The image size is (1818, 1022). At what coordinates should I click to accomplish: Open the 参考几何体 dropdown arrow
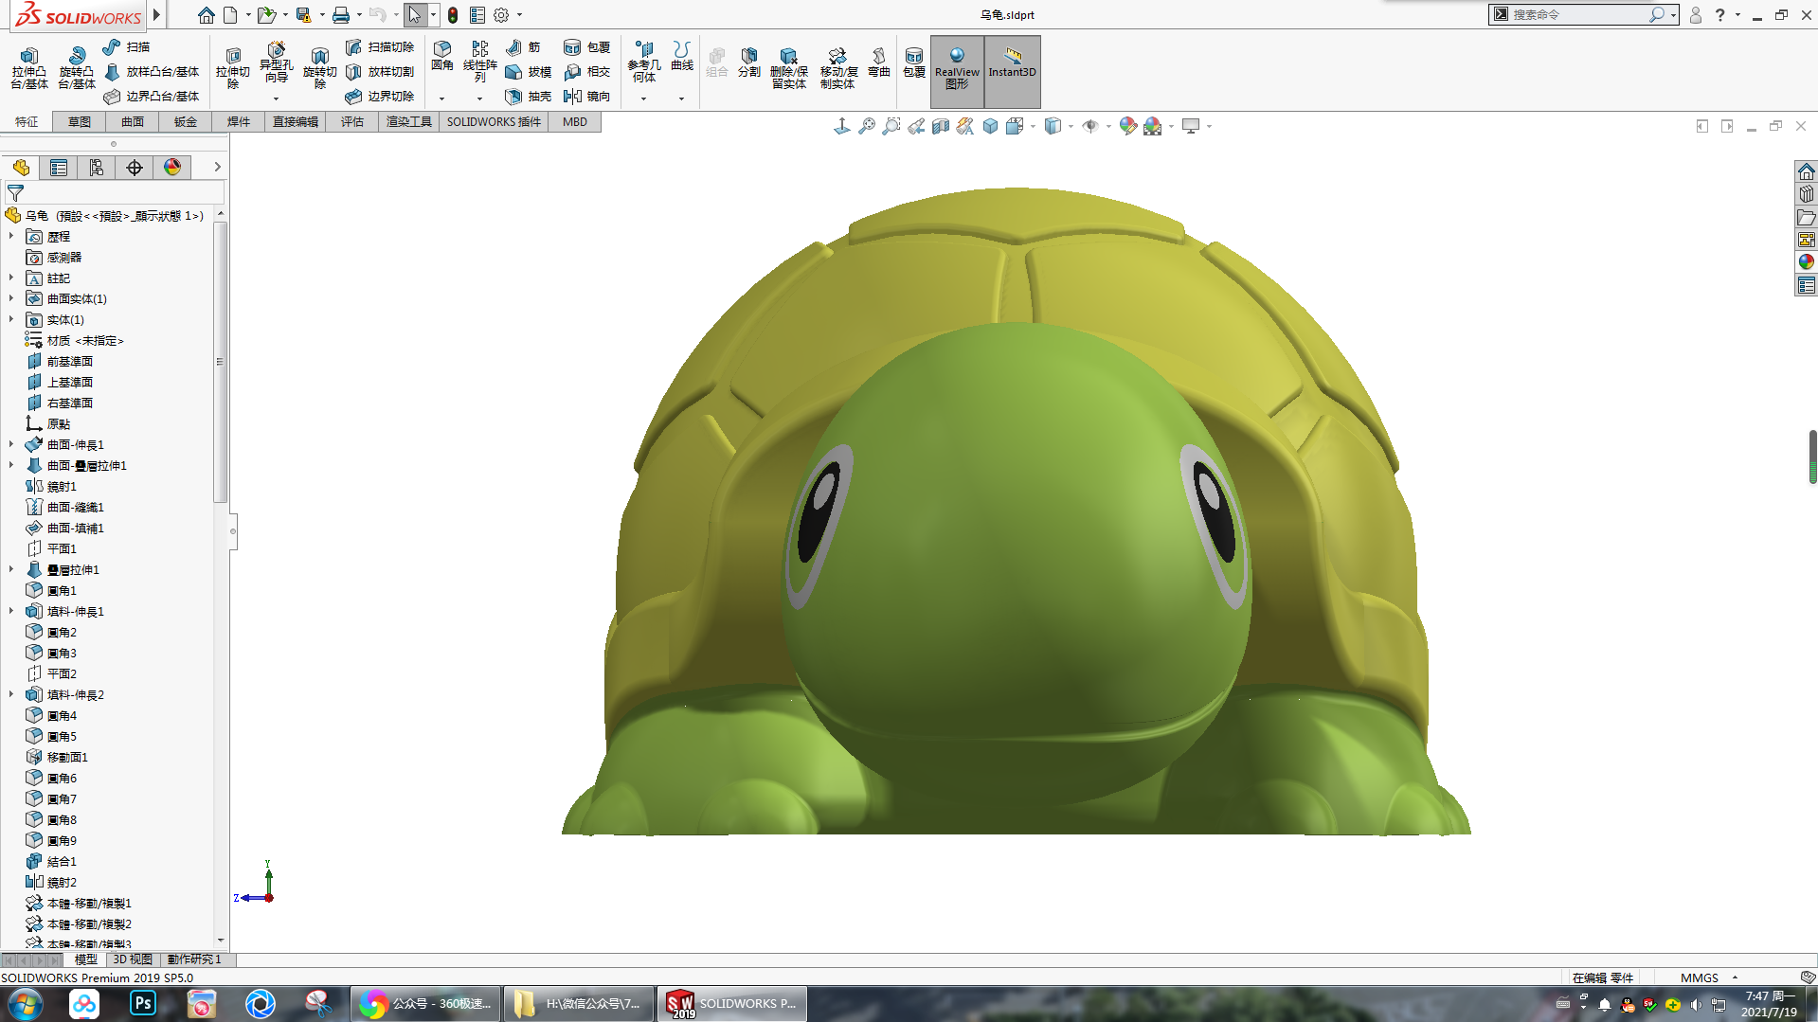(x=643, y=99)
